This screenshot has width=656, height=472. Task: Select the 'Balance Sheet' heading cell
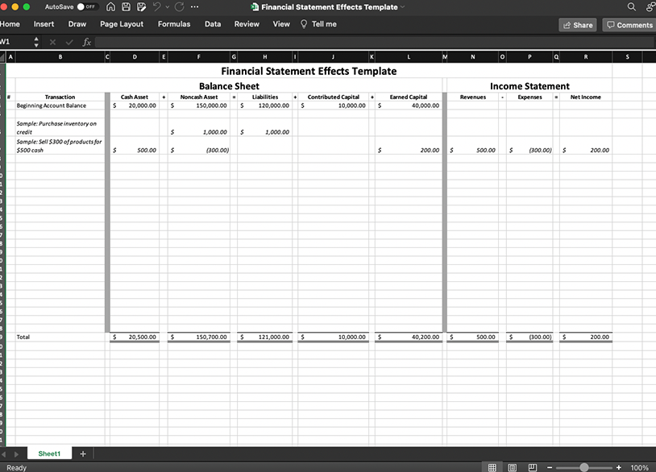229,86
